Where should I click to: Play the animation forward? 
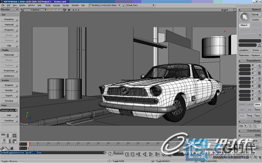click(x=151, y=154)
